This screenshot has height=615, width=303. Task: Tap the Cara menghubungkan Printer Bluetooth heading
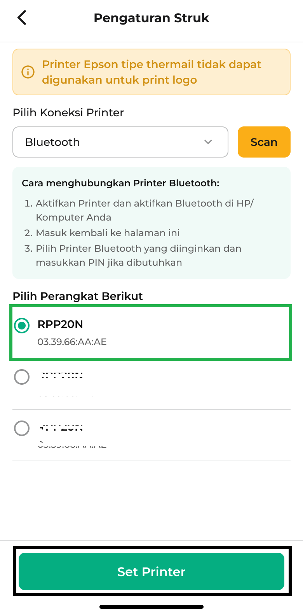tap(120, 183)
